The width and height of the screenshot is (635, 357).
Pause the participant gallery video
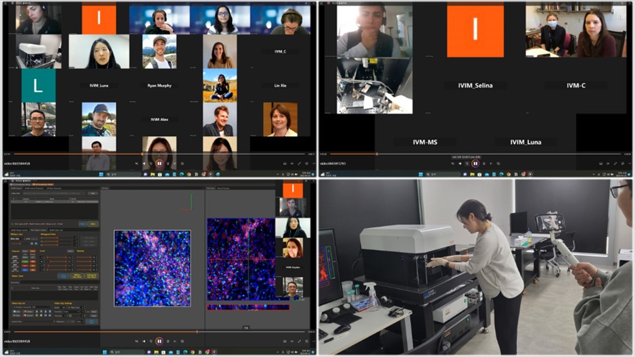point(159,164)
